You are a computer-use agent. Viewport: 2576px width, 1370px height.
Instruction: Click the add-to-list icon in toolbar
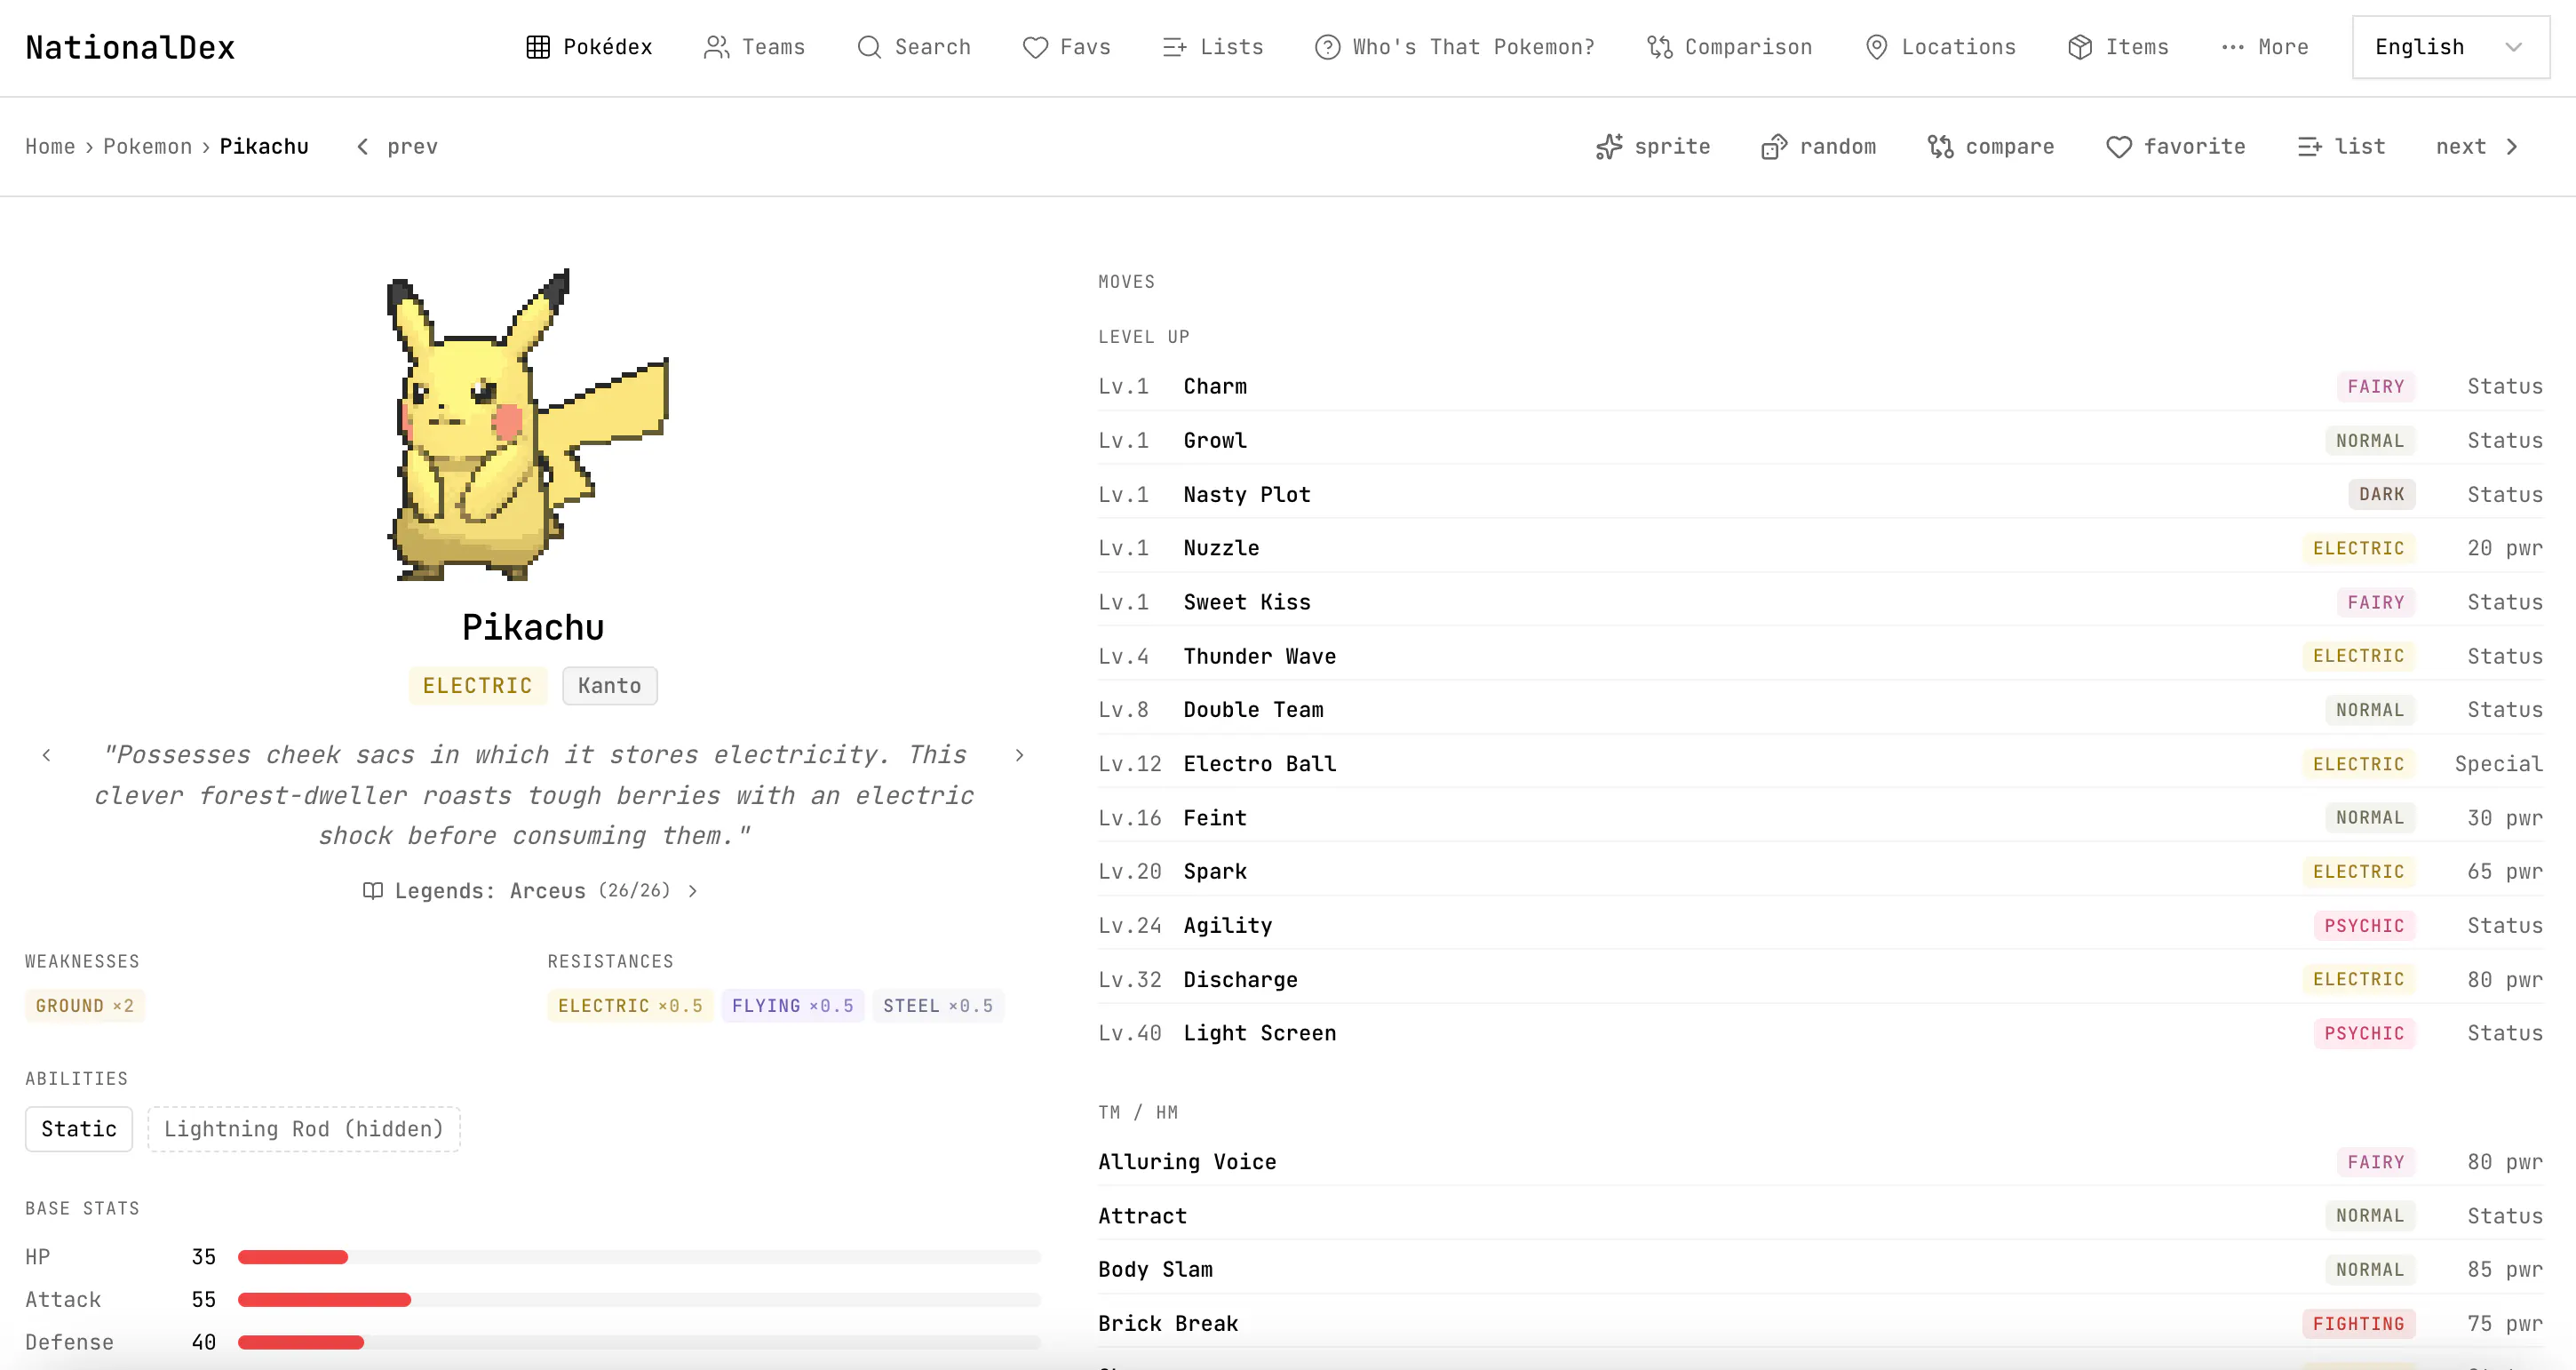click(x=2309, y=147)
